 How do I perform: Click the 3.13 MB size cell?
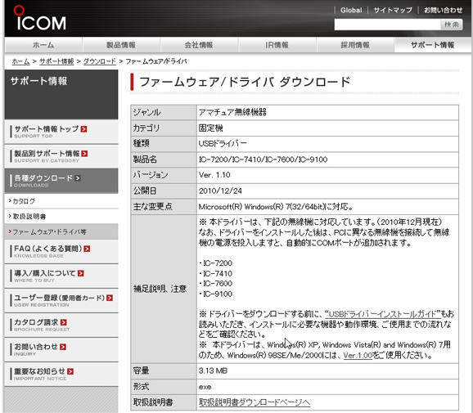(x=327, y=370)
